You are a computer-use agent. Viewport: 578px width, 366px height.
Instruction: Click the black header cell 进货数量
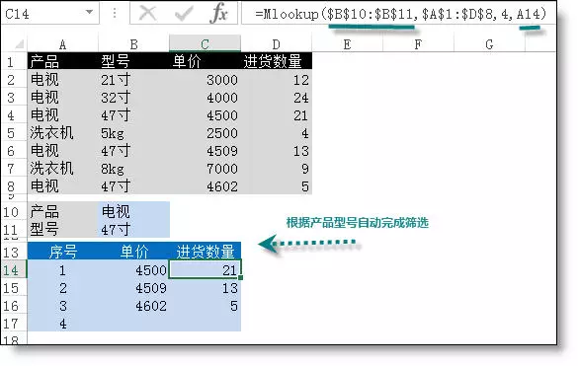coord(276,61)
